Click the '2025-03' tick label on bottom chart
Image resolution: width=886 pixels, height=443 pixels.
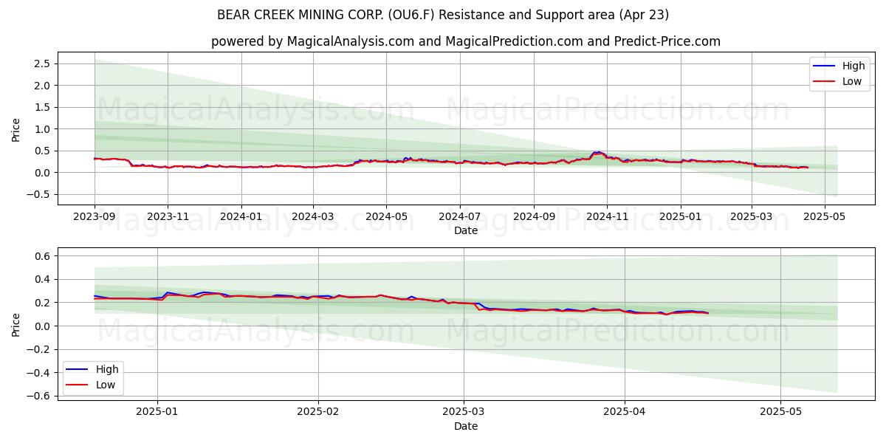[x=464, y=412]
